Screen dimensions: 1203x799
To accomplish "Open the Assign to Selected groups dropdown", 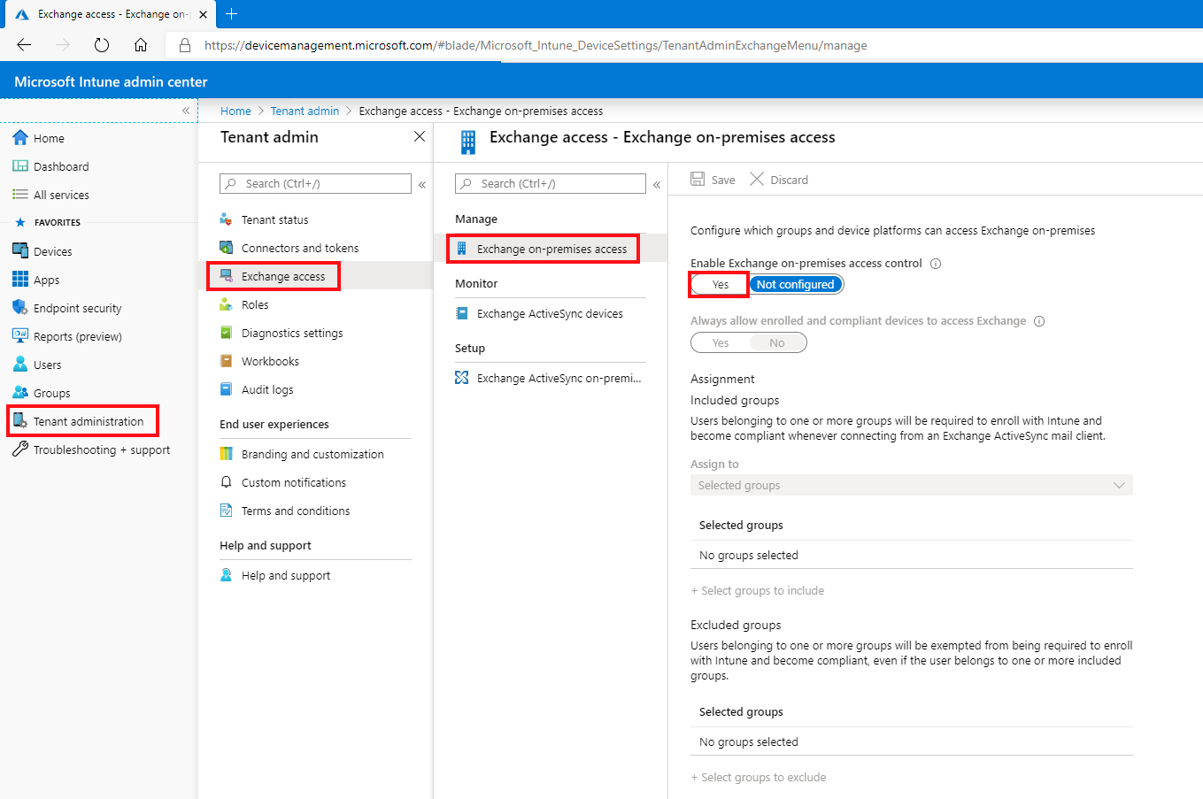I will pyautogui.click(x=912, y=485).
